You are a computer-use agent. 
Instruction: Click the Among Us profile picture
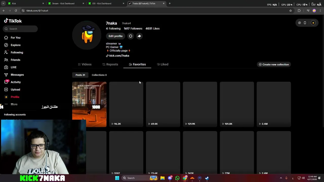click(x=87, y=35)
